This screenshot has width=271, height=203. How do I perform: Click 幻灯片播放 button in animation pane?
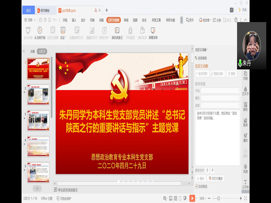pyautogui.click(x=215, y=178)
